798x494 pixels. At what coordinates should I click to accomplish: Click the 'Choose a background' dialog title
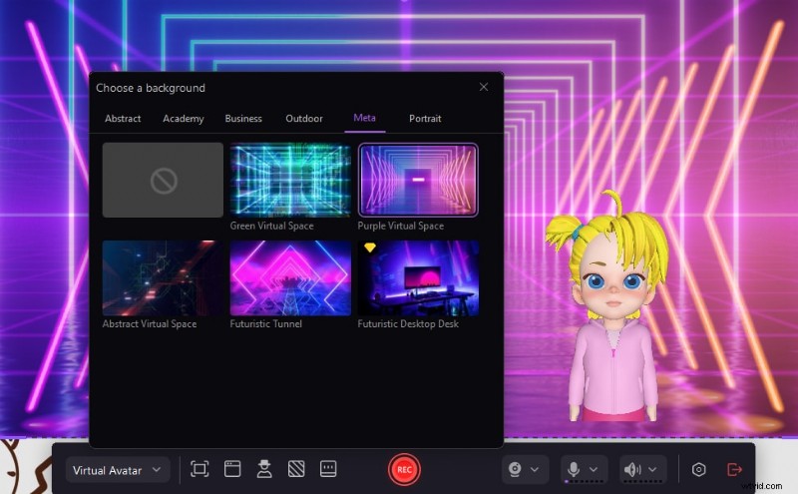pos(151,88)
